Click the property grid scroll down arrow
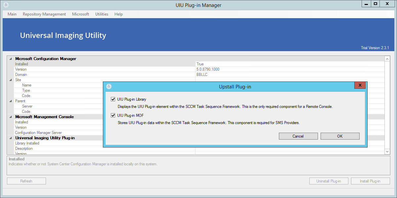This screenshot has width=397, height=198. tap(387, 151)
